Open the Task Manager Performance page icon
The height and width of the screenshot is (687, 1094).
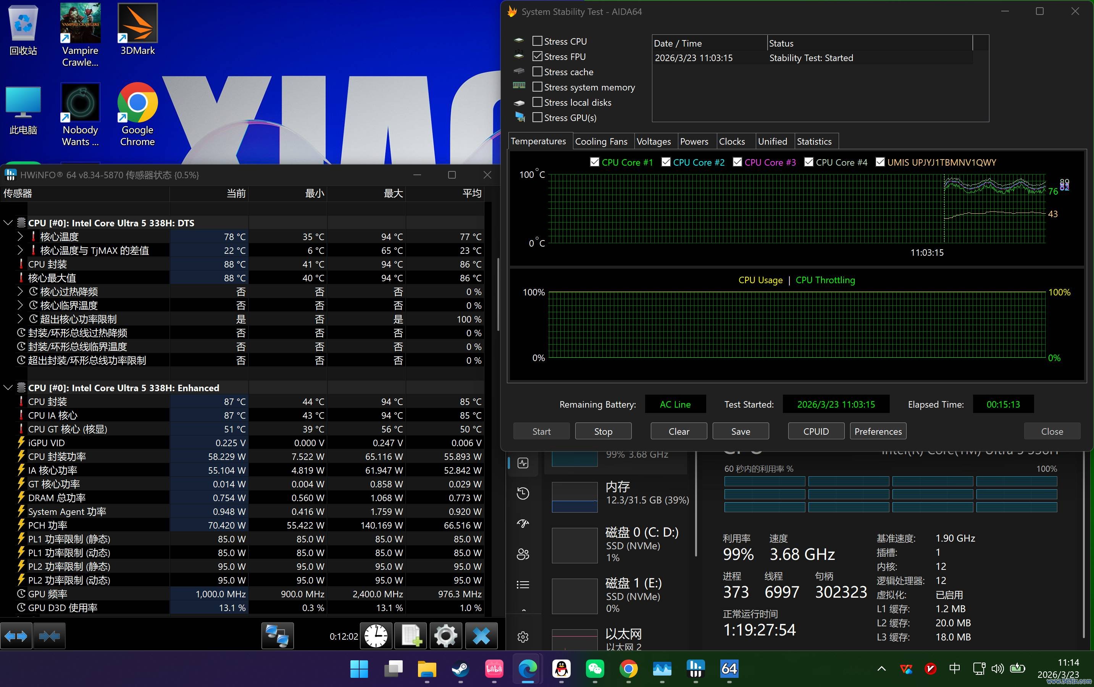click(x=523, y=463)
